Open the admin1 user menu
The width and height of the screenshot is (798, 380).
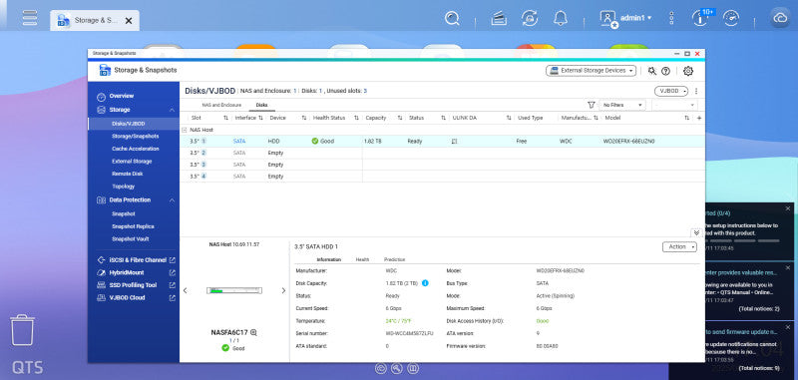626,18
